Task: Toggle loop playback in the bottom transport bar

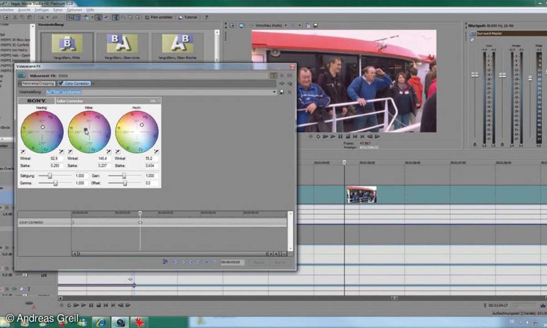Action: click(x=69, y=305)
